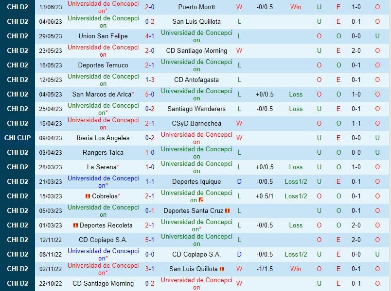Screen dimensions: 391x291
Task: Click date 16/04/23
Action: pyautogui.click(x=51, y=123)
